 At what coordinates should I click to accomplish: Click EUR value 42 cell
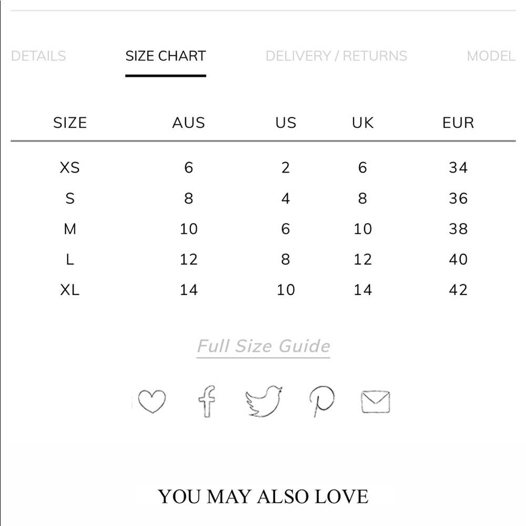tap(458, 290)
